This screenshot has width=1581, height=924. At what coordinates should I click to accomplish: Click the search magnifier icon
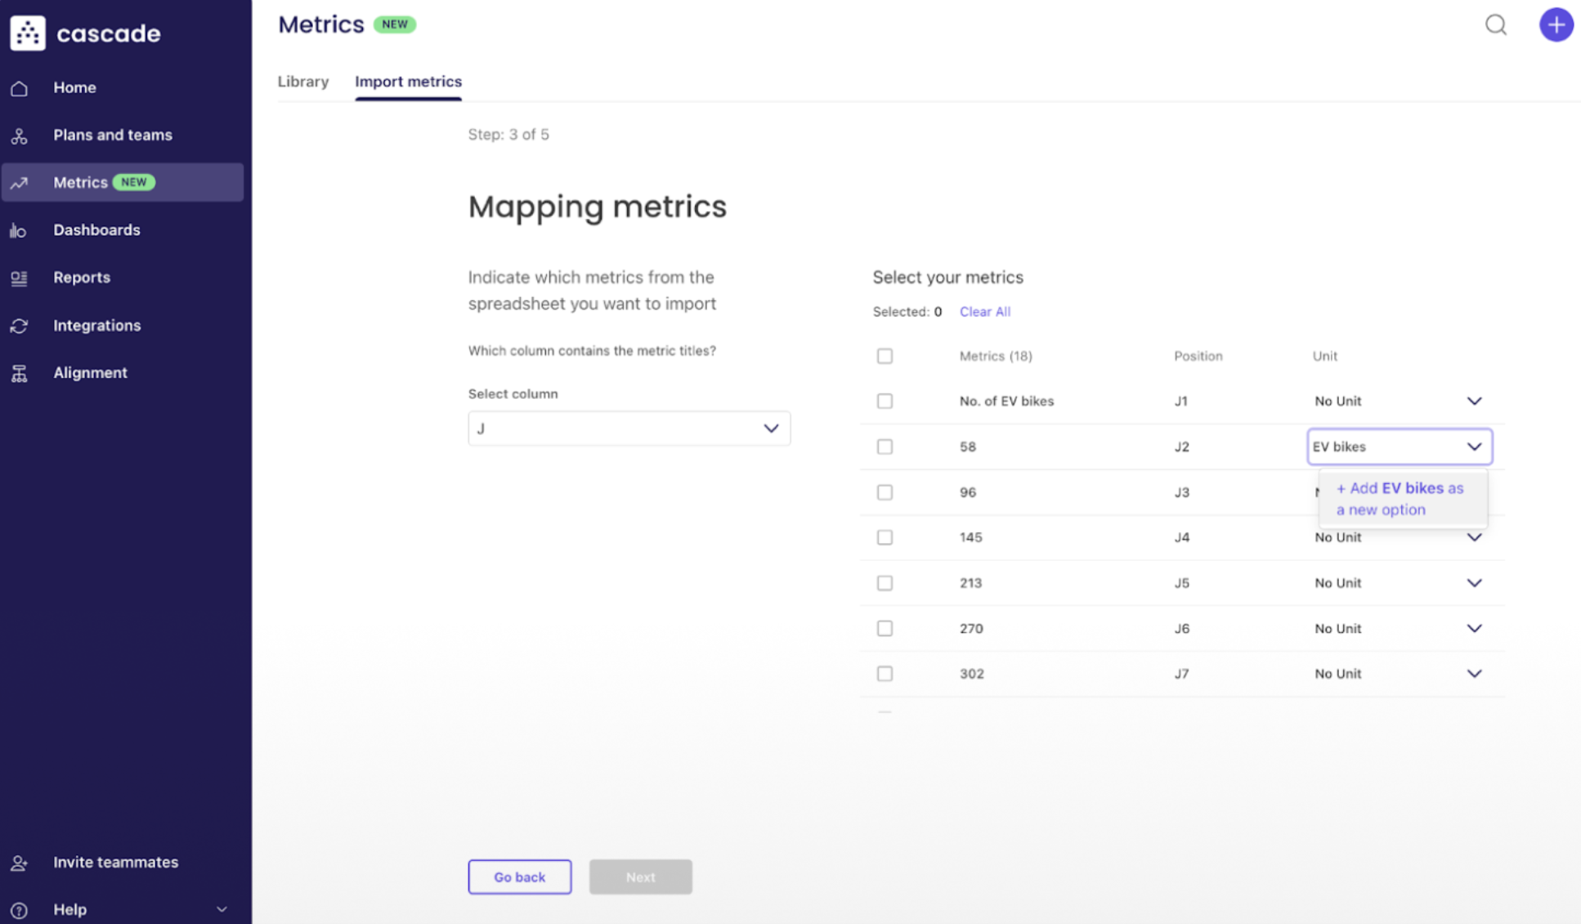pos(1495,25)
